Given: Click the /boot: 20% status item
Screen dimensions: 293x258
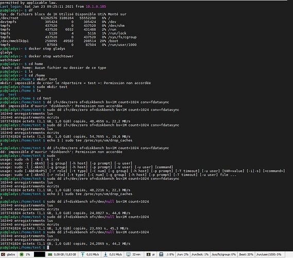Looking at the screenshot, I should click(x=246, y=254).
